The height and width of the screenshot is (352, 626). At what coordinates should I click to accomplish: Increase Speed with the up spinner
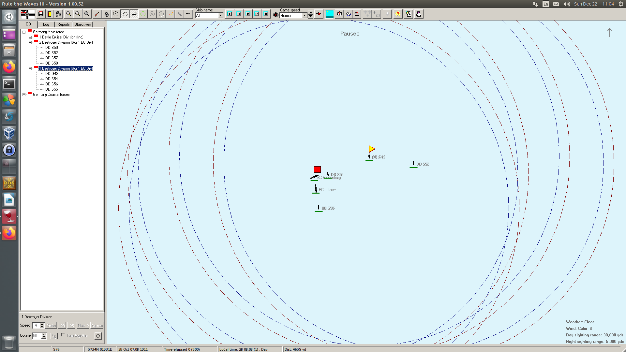coord(42,324)
